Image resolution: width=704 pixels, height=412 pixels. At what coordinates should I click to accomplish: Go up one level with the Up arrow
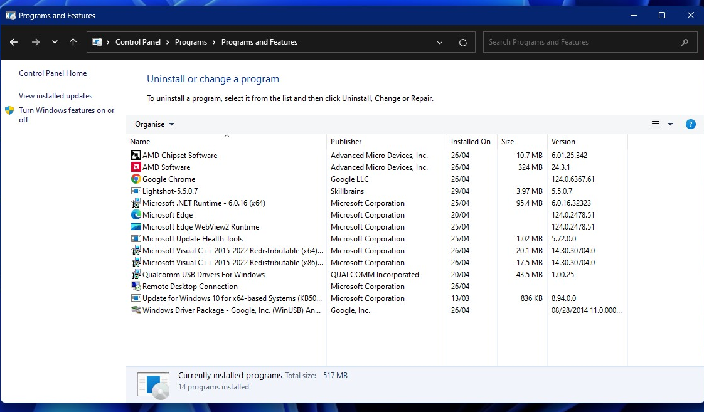[73, 42]
